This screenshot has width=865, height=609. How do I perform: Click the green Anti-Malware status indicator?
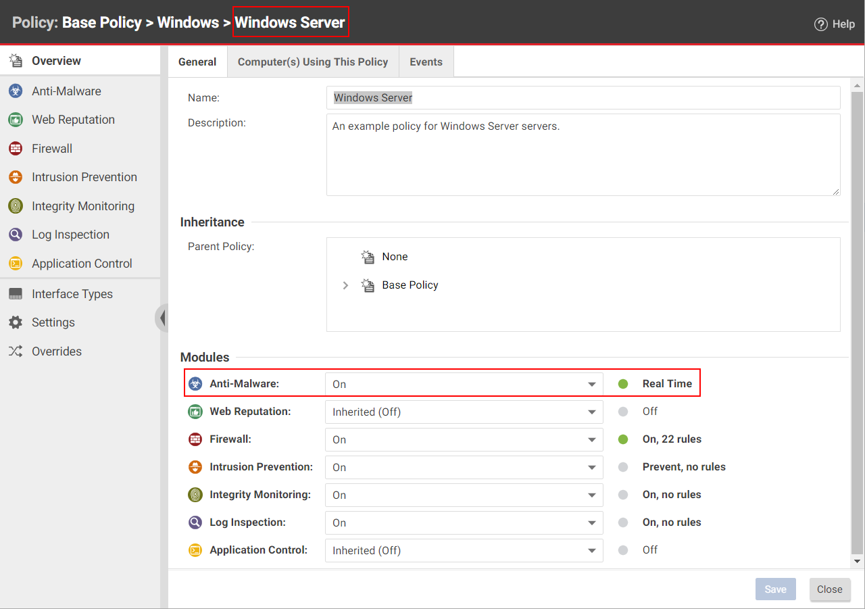[622, 383]
